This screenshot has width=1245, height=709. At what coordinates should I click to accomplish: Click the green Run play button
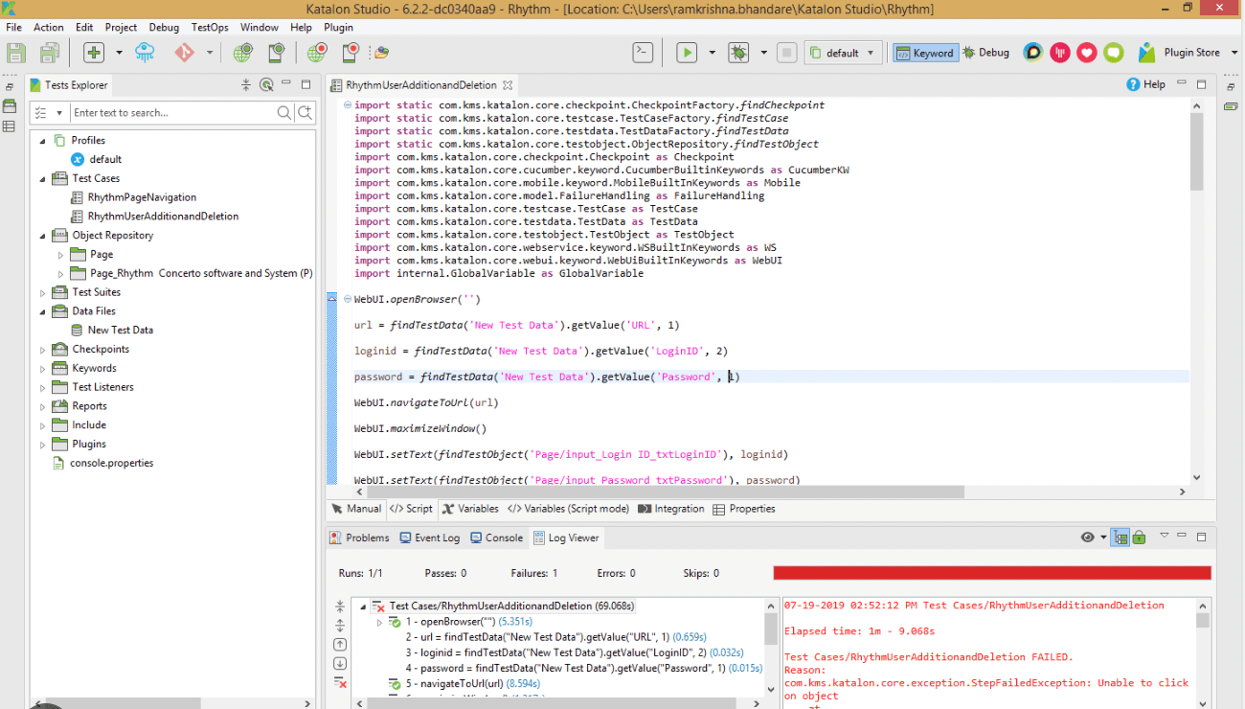coord(687,53)
